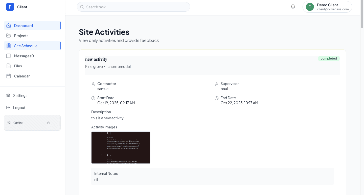The height and width of the screenshot is (195, 364).
Task: Click the blue P Client logo
Action: coord(10,7)
